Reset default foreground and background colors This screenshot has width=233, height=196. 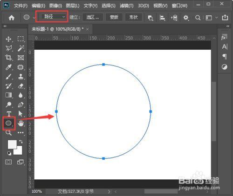[9, 153]
